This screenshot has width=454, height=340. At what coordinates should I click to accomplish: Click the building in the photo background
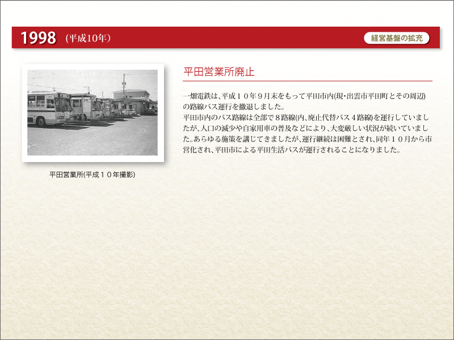pyautogui.click(x=132, y=95)
